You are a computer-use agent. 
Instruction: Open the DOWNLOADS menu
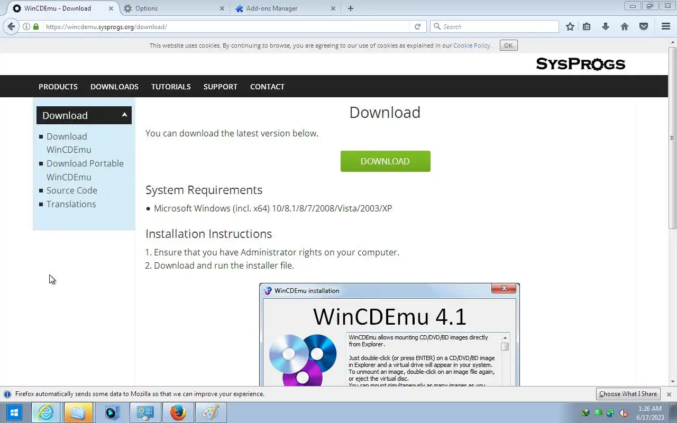[114, 87]
